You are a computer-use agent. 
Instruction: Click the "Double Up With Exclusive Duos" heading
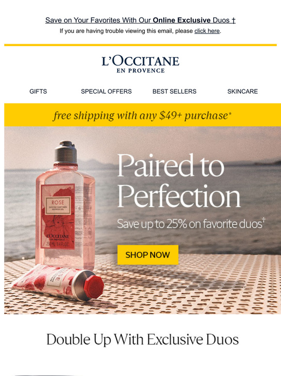[x=142, y=340]
